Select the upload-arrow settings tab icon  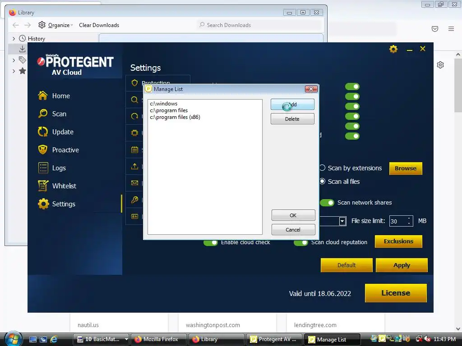[x=134, y=166]
